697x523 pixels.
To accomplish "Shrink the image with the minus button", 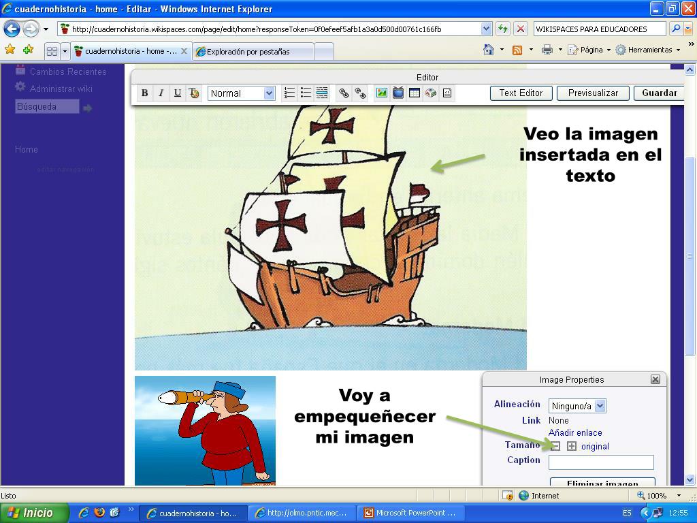I will click(555, 446).
